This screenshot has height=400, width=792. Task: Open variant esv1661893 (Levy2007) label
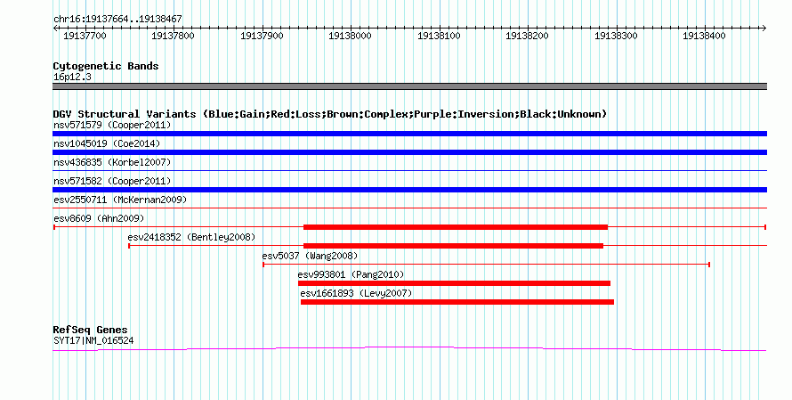point(356,293)
